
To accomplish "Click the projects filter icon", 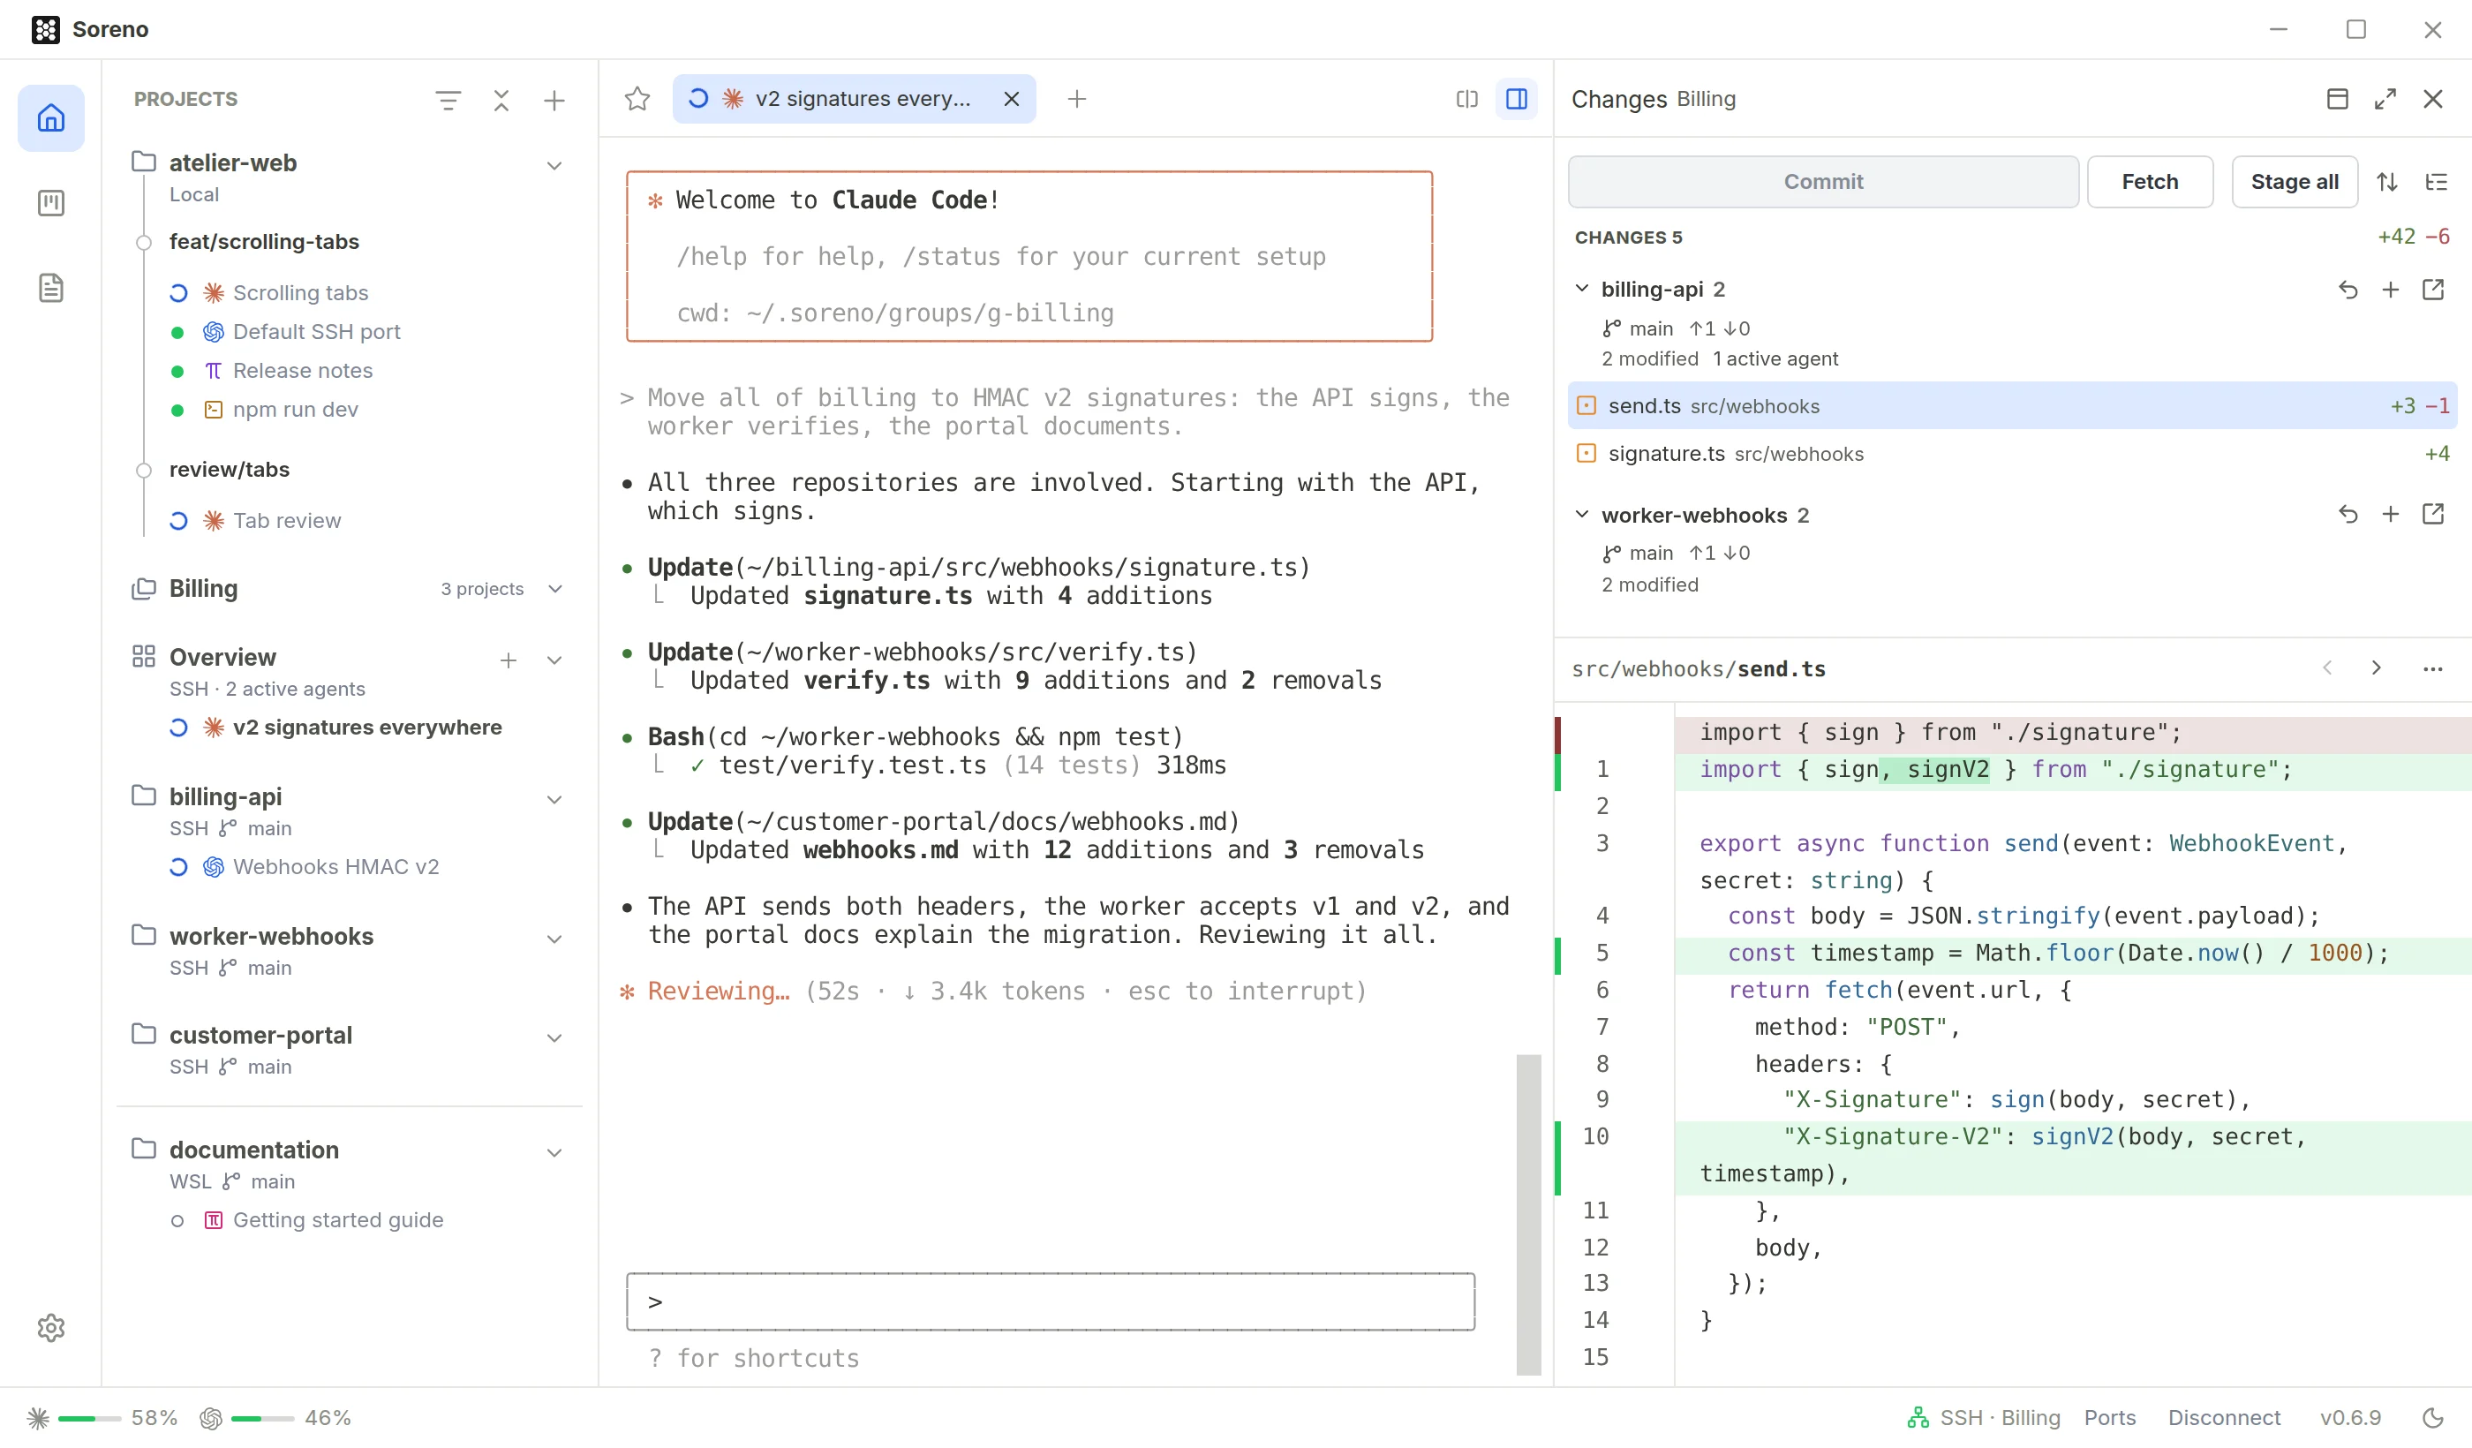I will pos(448,100).
